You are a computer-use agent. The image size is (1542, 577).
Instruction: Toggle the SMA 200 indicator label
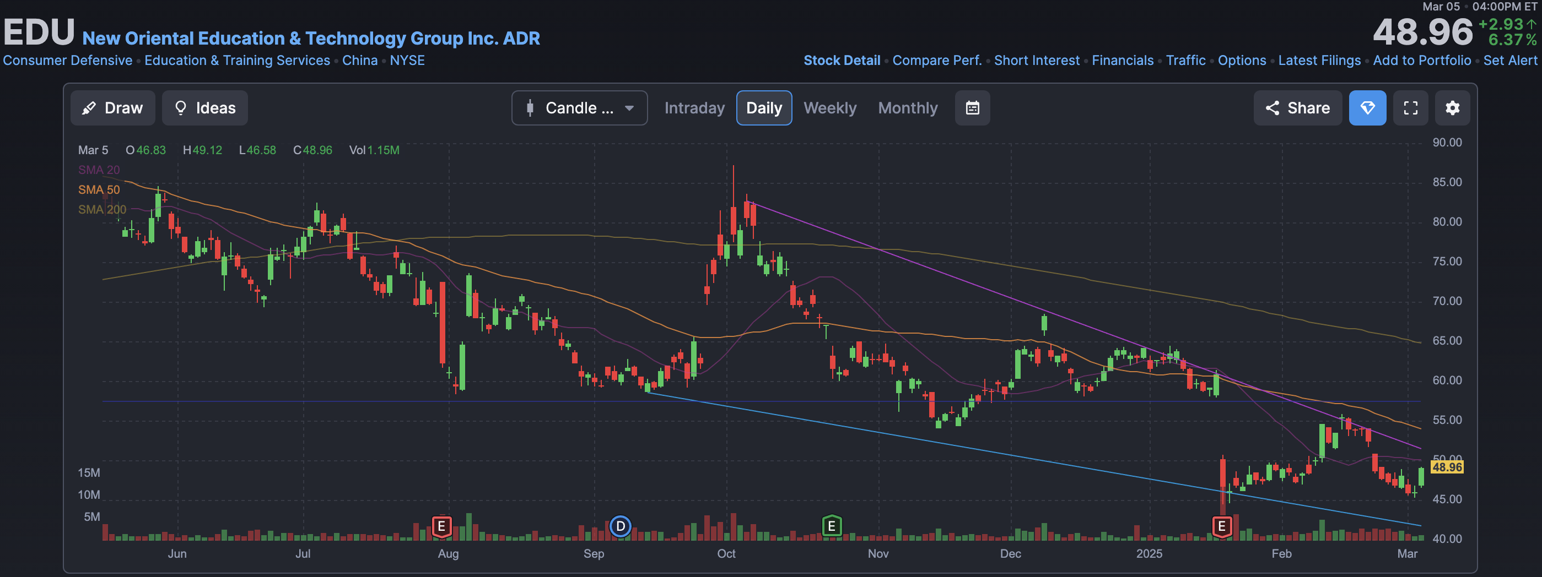coord(102,209)
